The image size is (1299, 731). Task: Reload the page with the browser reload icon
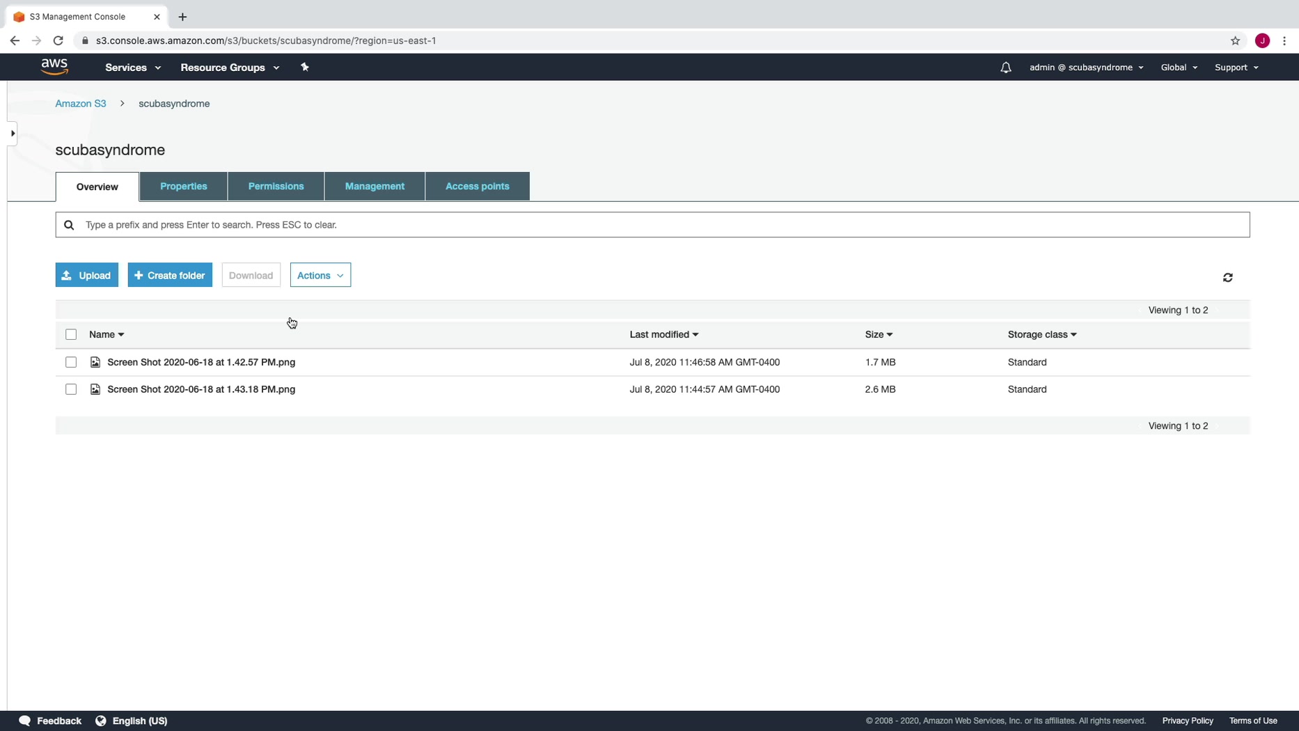click(x=58, y=40)
